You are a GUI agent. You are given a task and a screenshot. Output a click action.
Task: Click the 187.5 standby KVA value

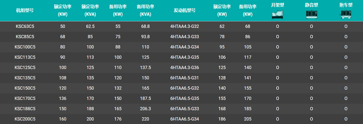click(x=146, y=98)
